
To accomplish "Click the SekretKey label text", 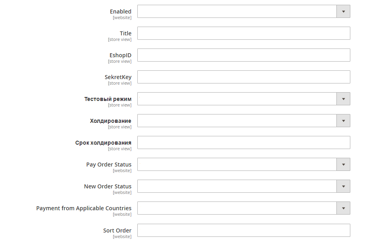I will pos(118,77).
